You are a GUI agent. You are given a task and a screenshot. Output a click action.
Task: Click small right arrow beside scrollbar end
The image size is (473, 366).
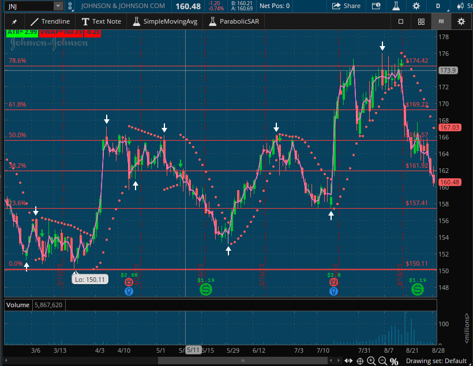point(339,361)
